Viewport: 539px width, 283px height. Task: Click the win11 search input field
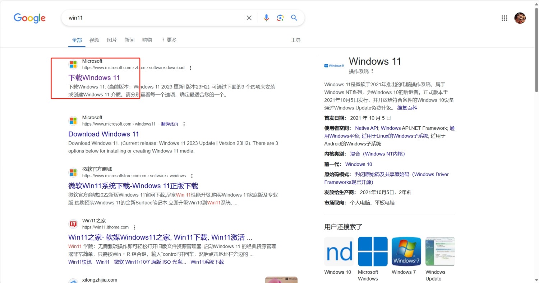pyautogui.click(x=155, y=18)
